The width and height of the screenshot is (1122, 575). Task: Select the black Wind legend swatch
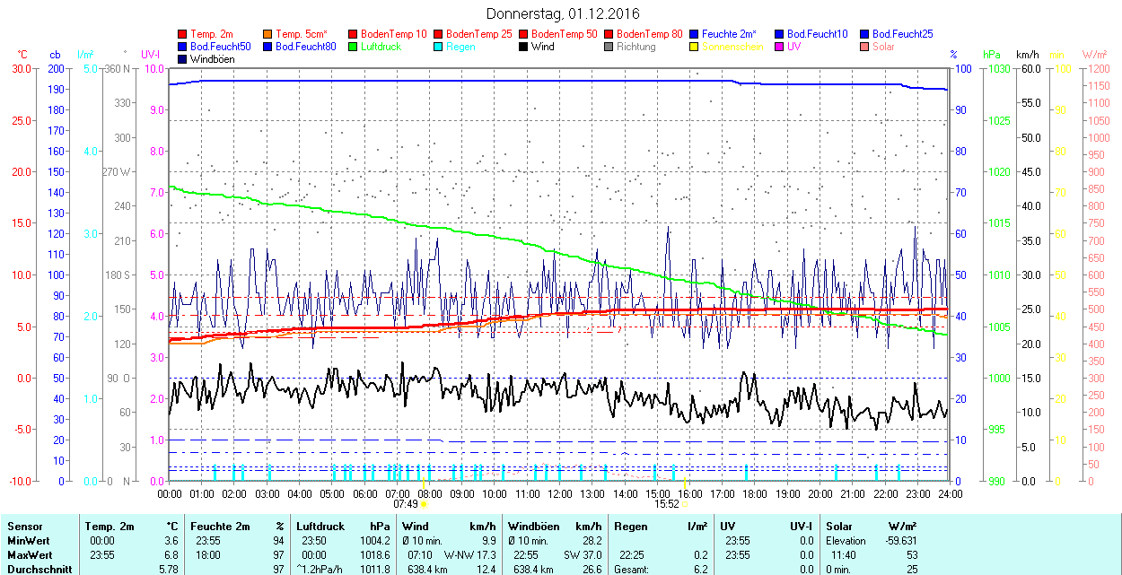(524, 47)
